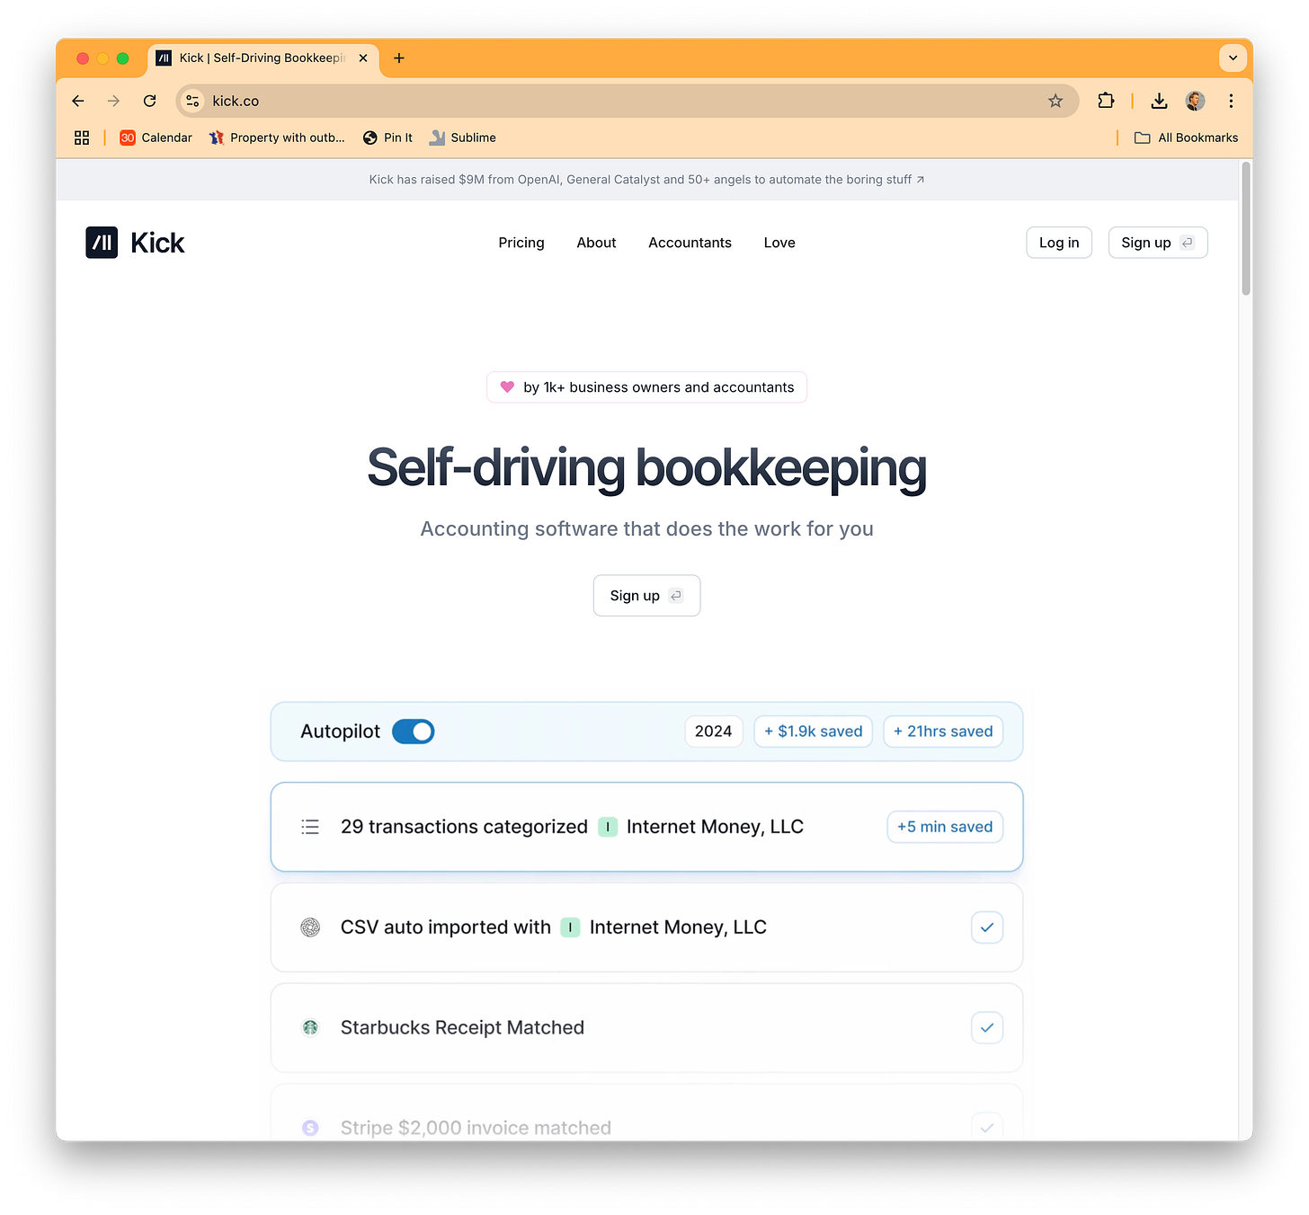This screenshot has width=1309, height=1215.
Task: Open the Pin It bookmark
Action: coord(387,137)
